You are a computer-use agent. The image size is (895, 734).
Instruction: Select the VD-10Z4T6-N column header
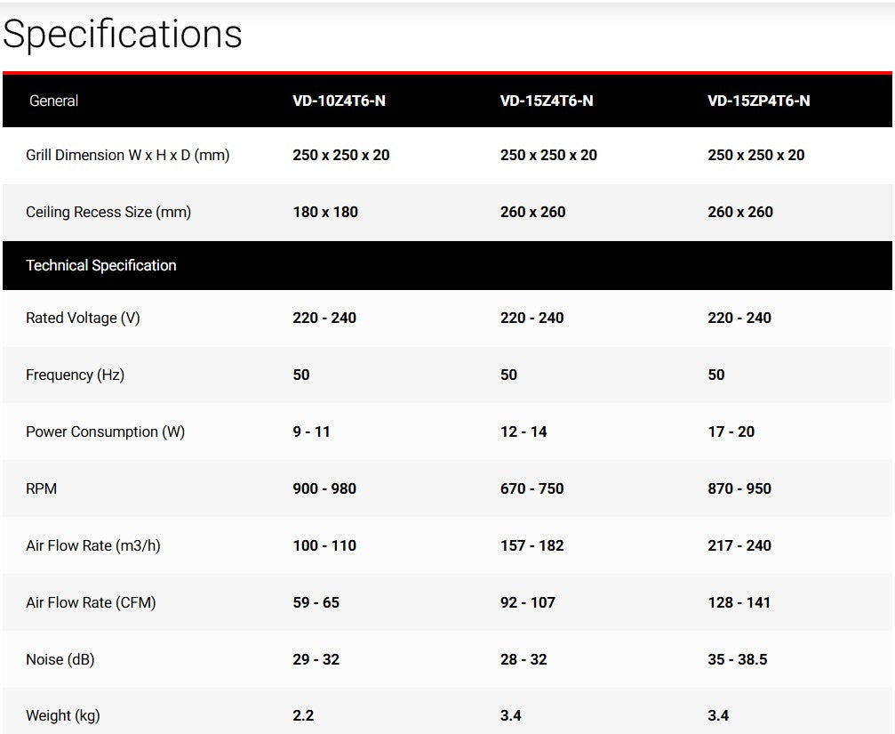339,101
